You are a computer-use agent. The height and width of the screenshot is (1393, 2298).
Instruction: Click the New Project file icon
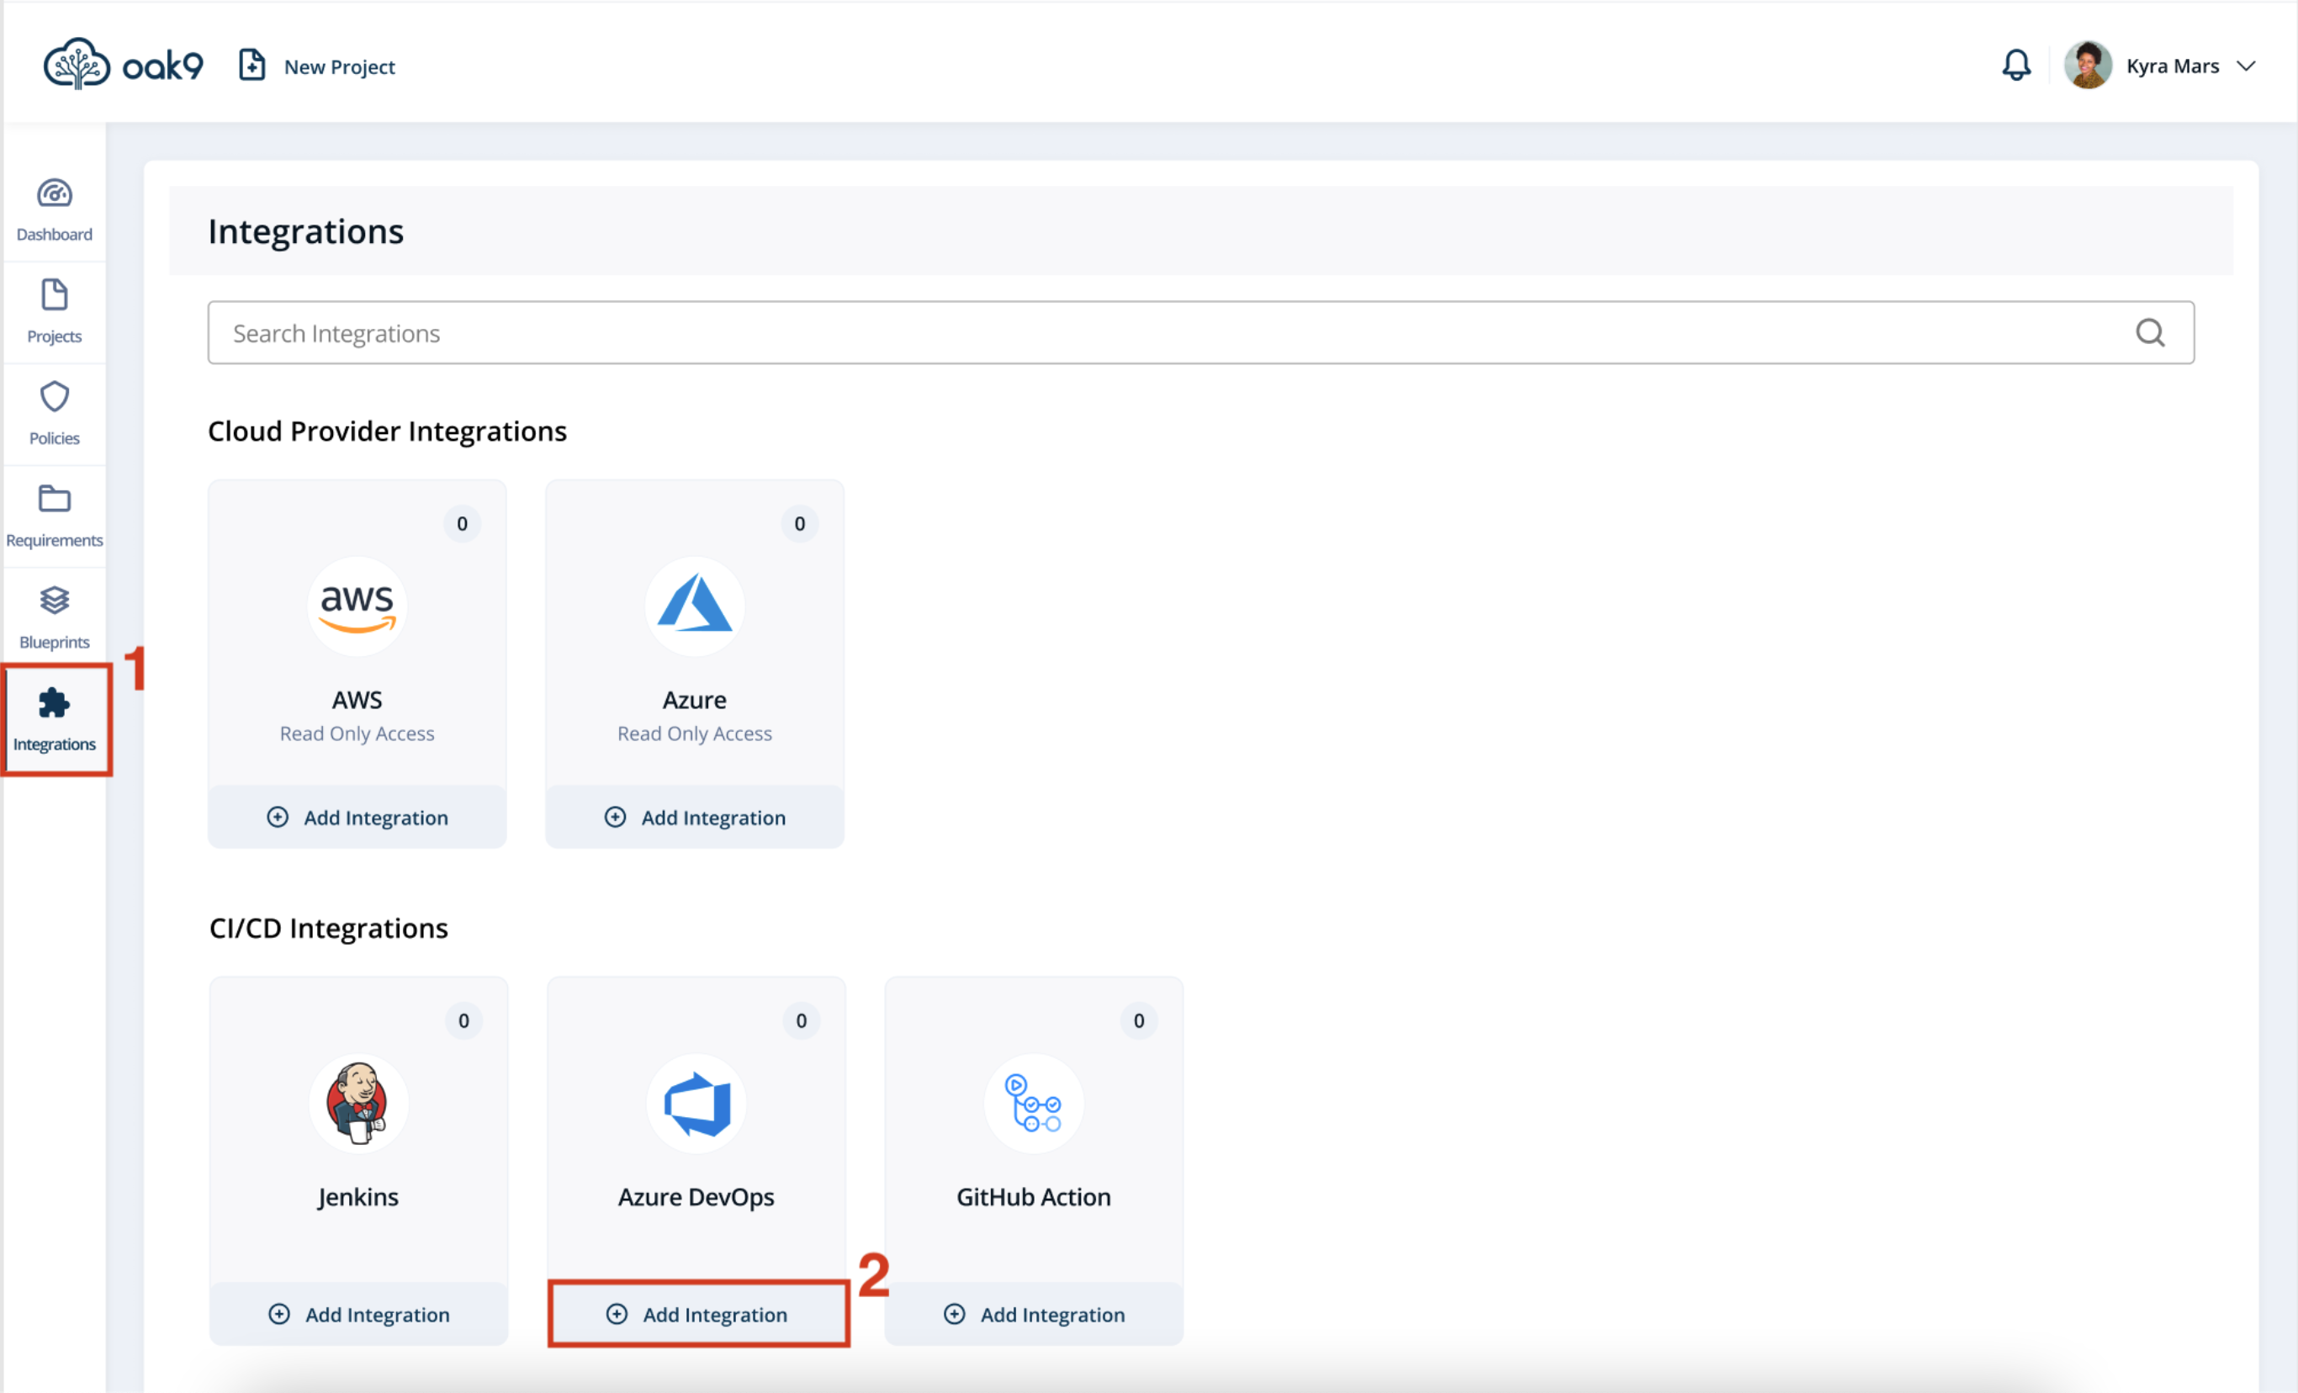pyautogui.click(x=252, y=66)
